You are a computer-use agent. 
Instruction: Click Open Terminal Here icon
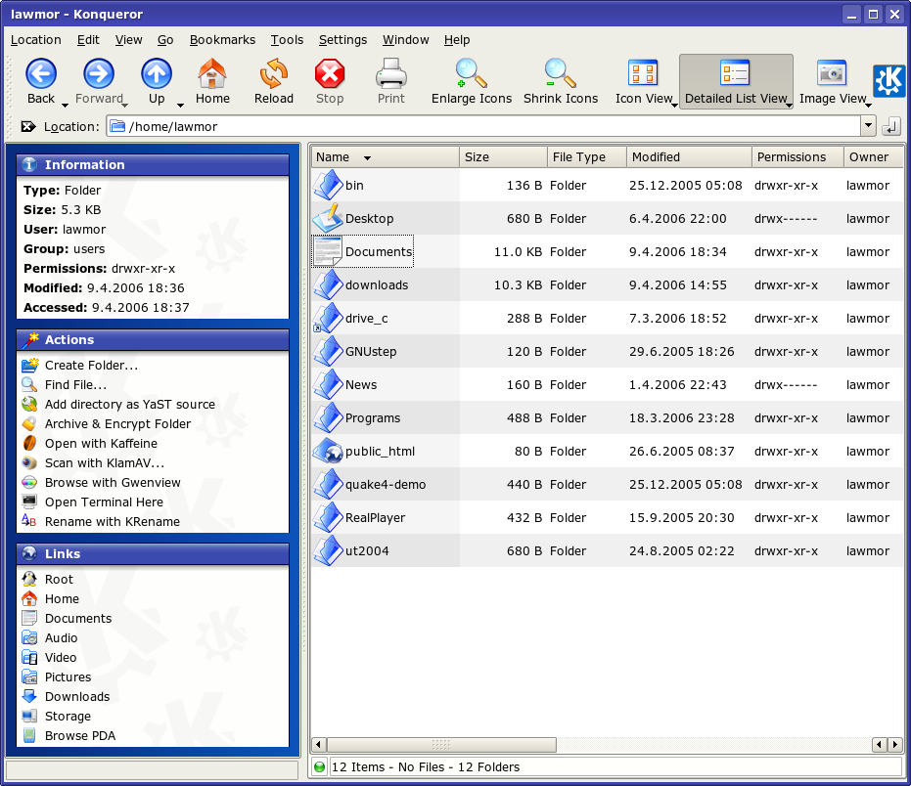pyautogui.click(x=29, y=502)
